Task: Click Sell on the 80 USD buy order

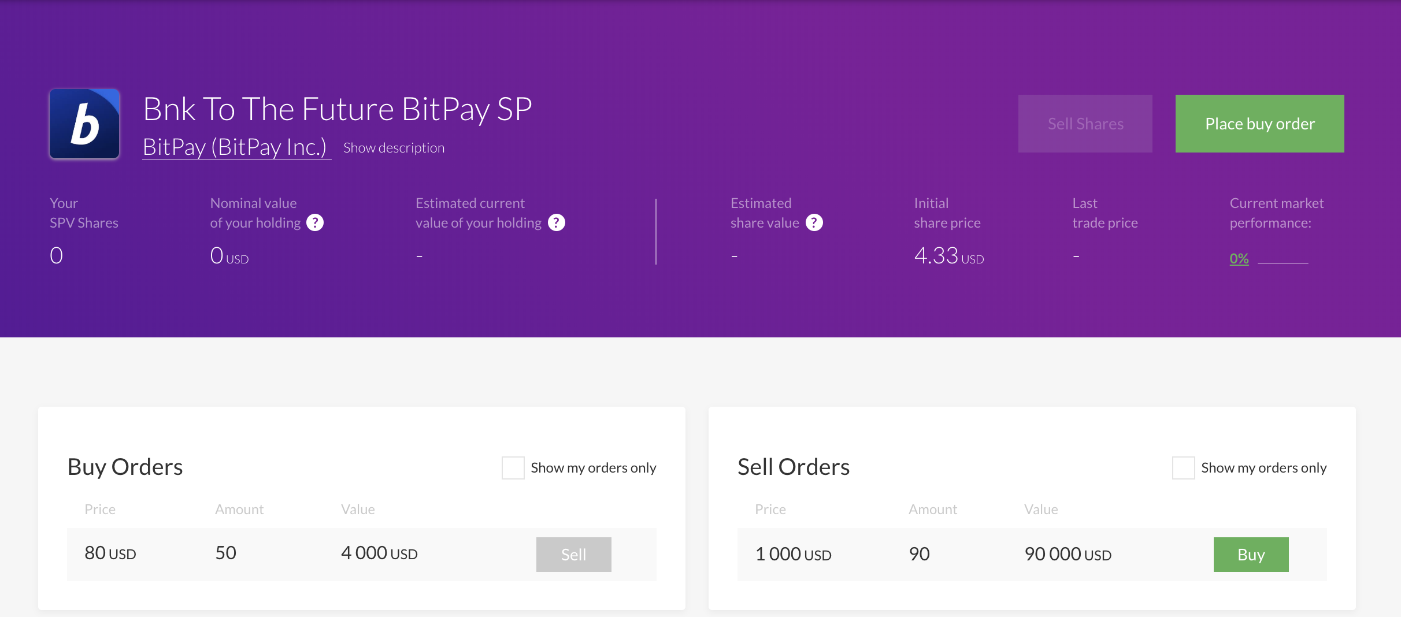Action: pos(573,555)
